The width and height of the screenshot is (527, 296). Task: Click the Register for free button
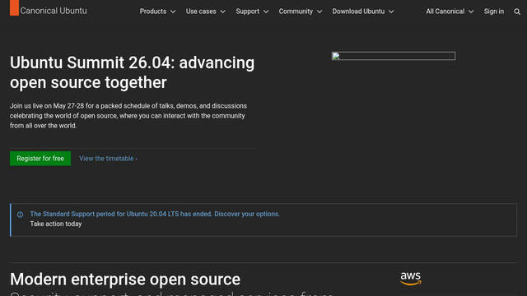(x=40, y=159)
